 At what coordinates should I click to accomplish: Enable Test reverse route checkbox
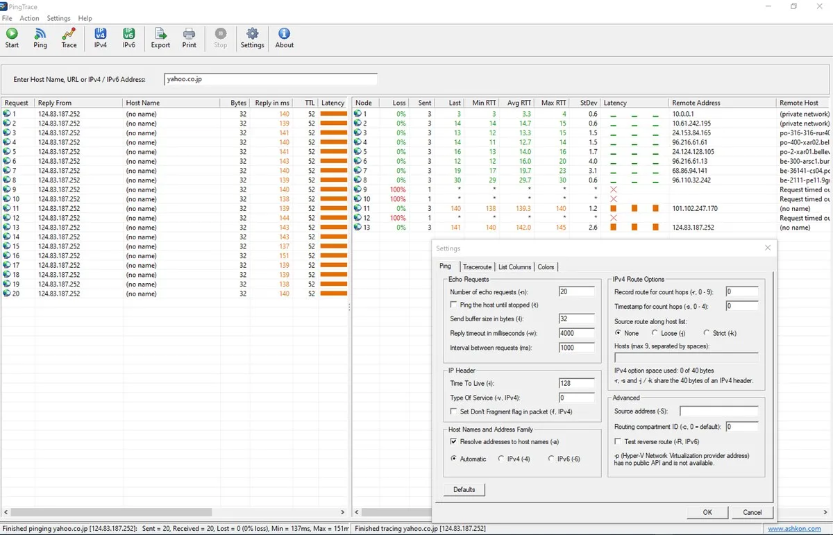[618, 442]
